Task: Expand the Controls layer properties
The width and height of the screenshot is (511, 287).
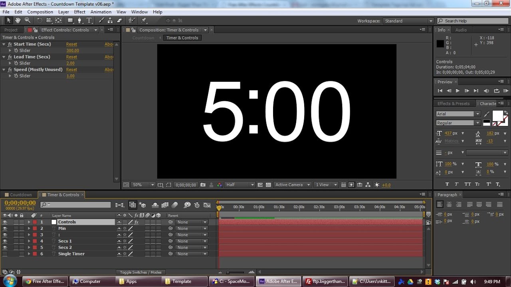Action: pos(29,222)
